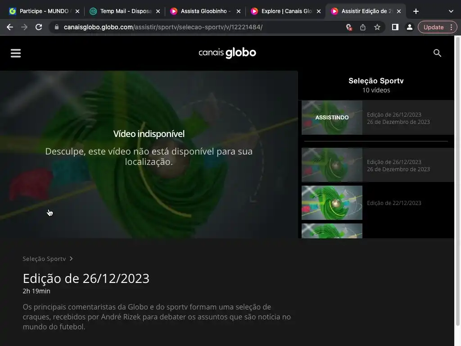Click the 2h 19min duration text
The width and height of the screenshot is (461, 346).
[x=36, y=291]
